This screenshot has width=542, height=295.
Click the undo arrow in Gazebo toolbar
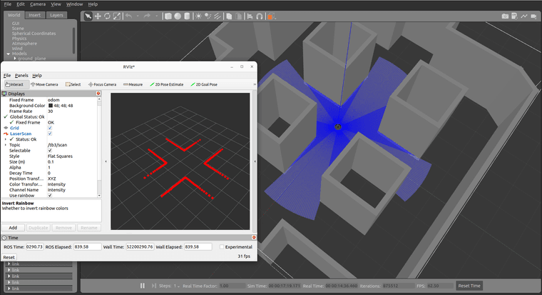pos(128,16)
